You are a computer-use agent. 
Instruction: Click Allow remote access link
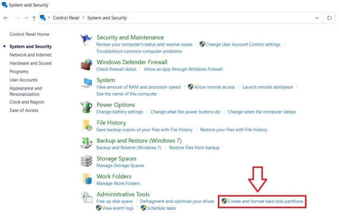click(215, 87)
